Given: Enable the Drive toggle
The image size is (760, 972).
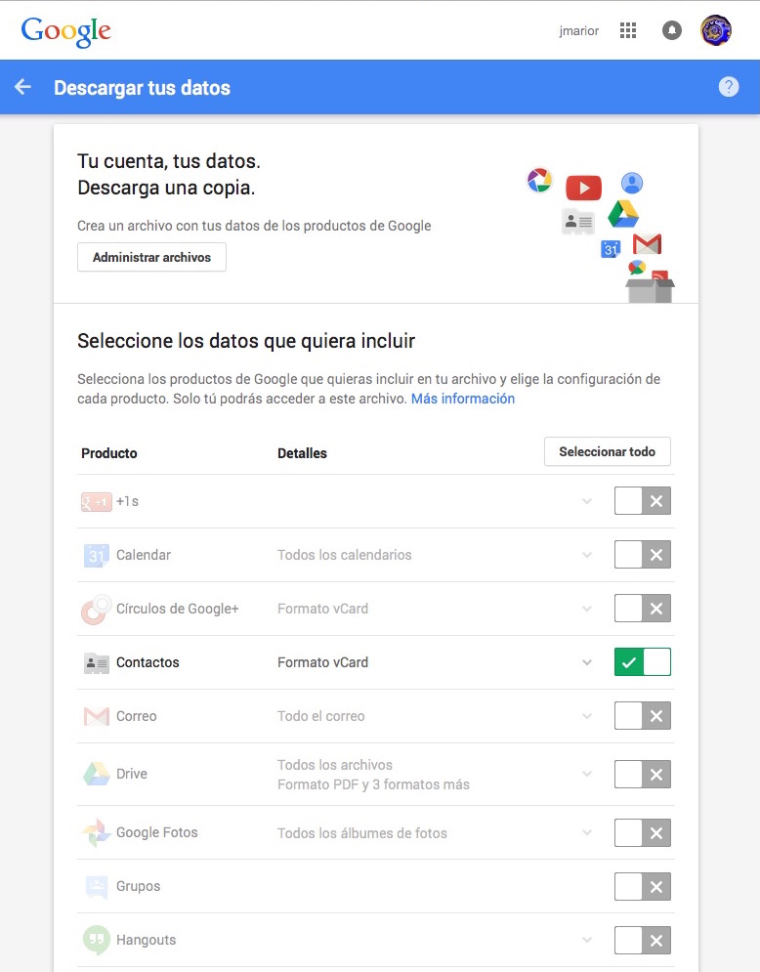Looking at the screenshot, I should pos(642,775).
